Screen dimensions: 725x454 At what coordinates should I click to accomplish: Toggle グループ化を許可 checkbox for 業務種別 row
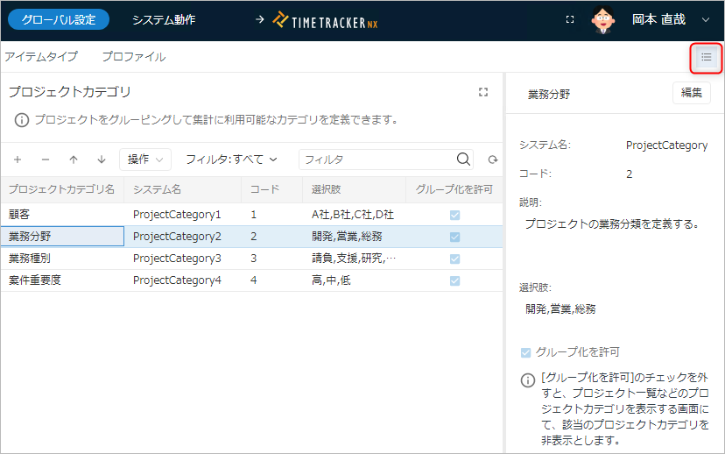[454, 259]
